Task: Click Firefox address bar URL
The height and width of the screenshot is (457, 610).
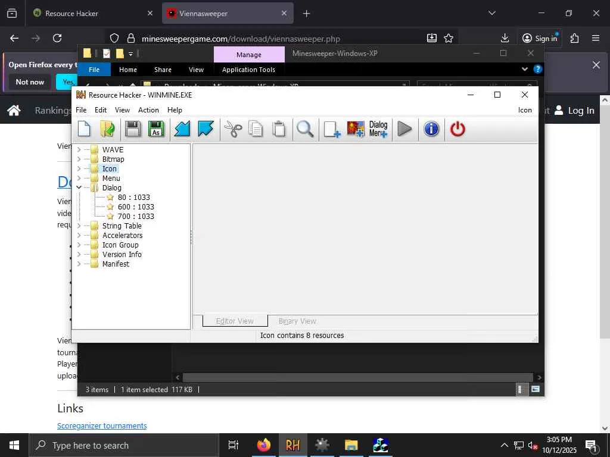Action: point(241,39)
